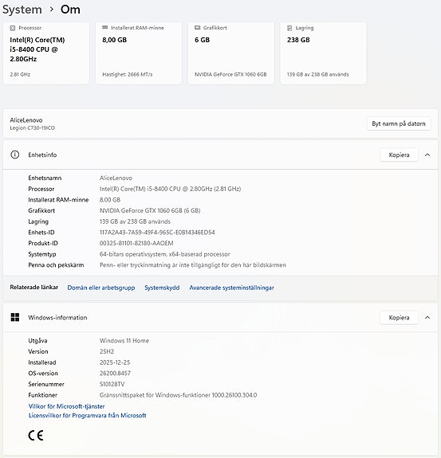441x458 pixels.
Task: Open Domän eller arbetsgrupp link
Action: pos(101,288)
